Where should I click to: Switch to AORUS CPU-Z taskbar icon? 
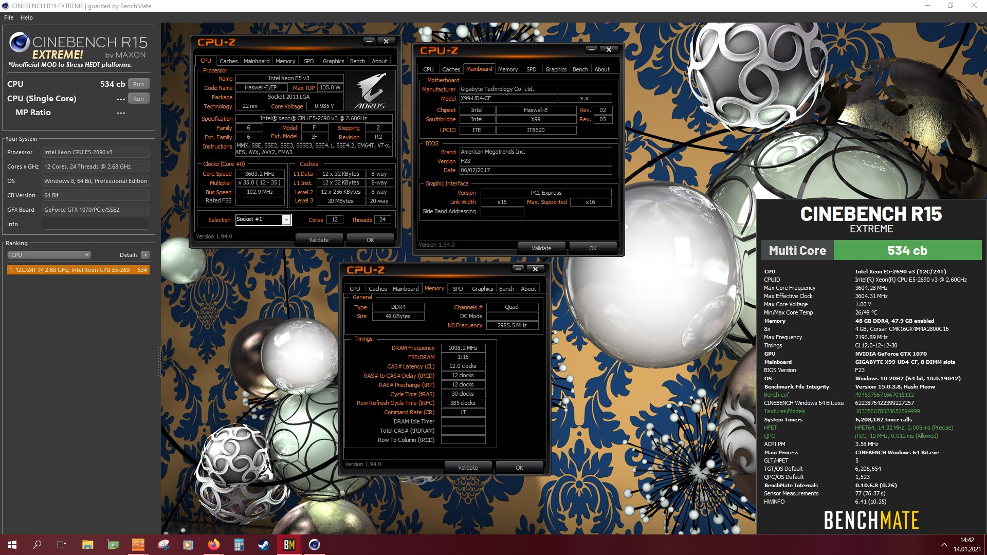138,545
